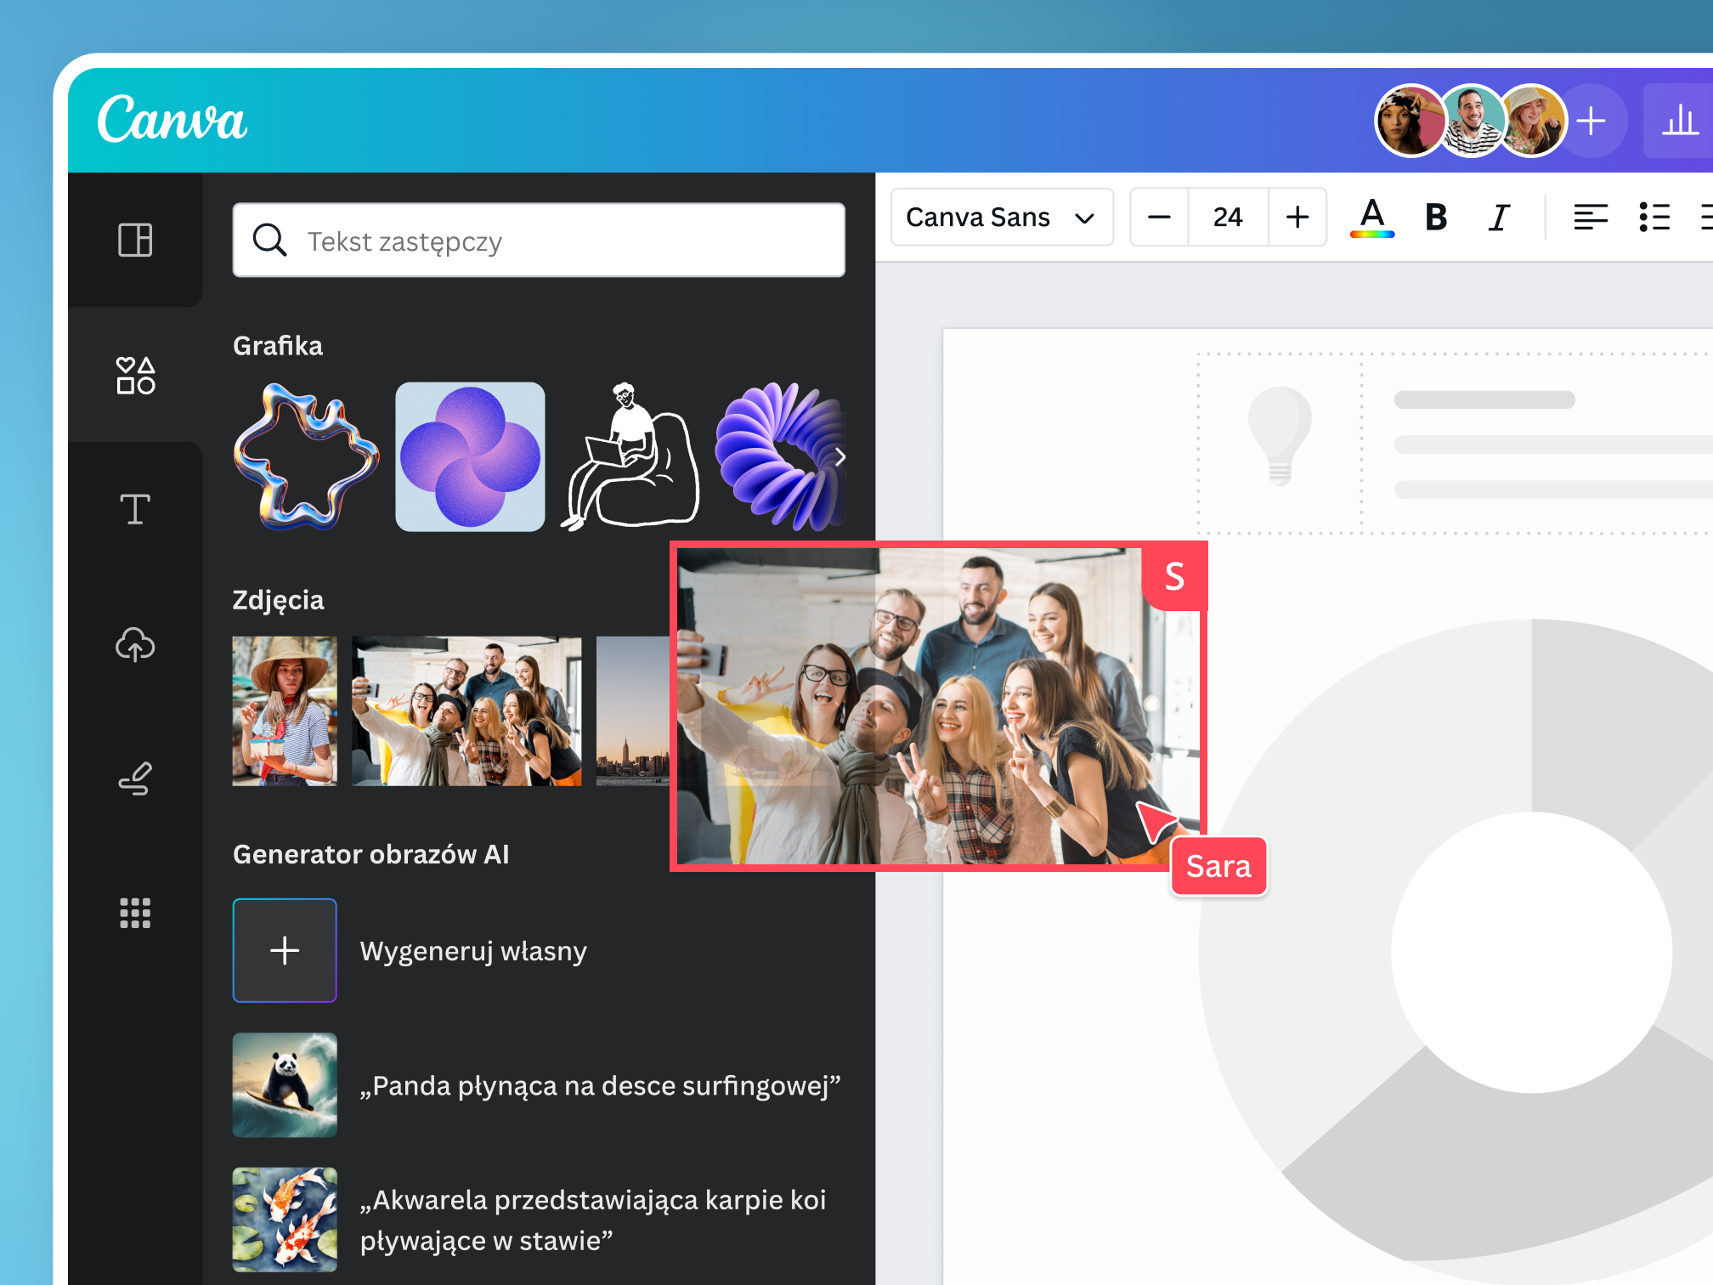This screenshot has height=1285, width=1713.
Task: Click the add collaborator plus button
Action: coord(1591,121)
